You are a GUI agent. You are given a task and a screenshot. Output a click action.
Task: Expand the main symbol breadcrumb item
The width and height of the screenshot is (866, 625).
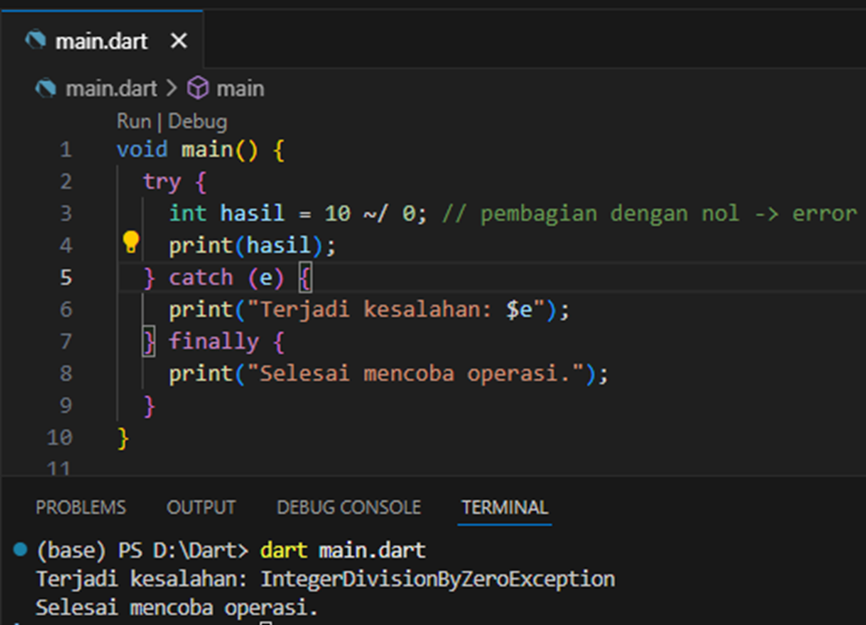click(240, 89)
